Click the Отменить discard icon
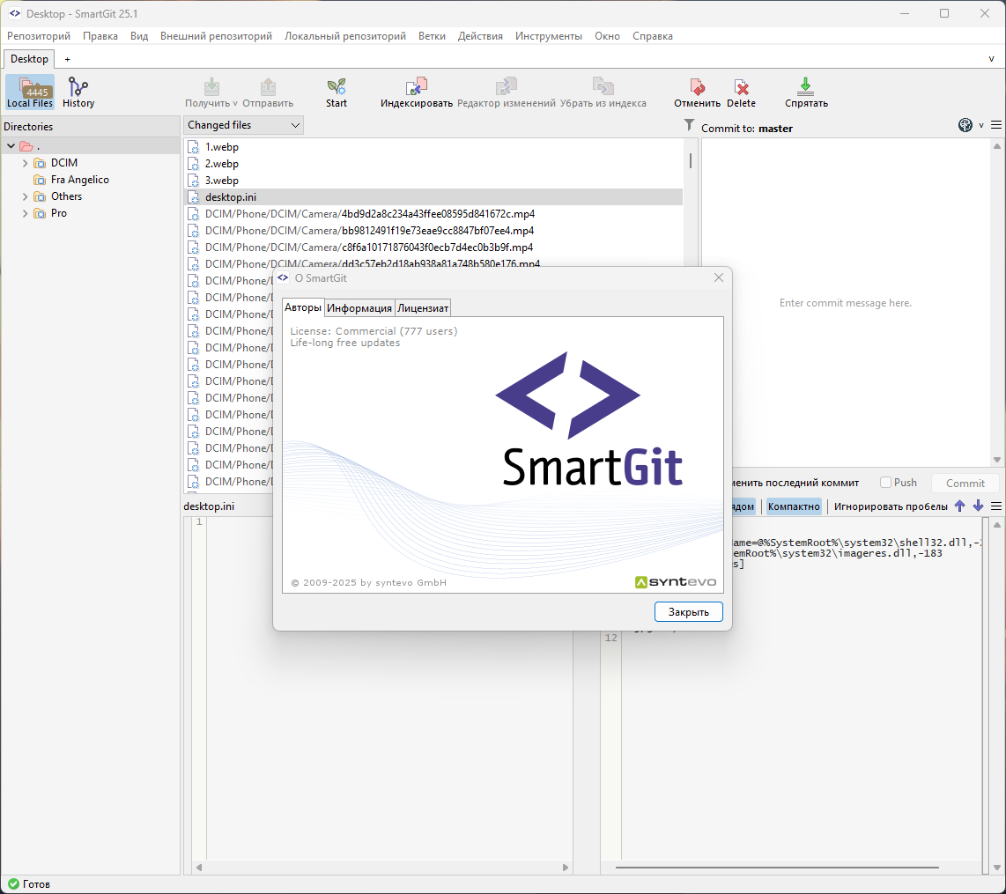 coord(697,92)
